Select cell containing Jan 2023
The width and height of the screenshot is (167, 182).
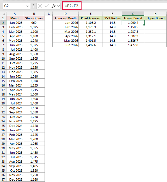[x=15, y=23]
